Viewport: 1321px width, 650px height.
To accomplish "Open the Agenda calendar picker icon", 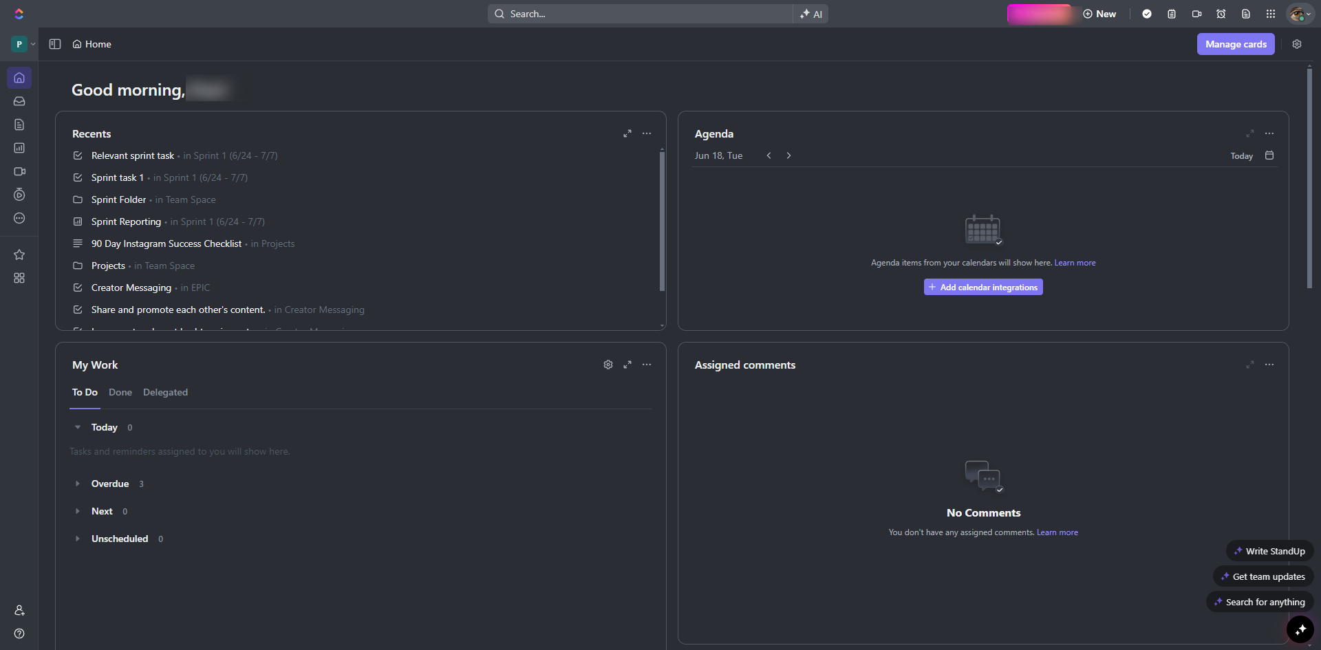I will click(x=1269, y=155).
